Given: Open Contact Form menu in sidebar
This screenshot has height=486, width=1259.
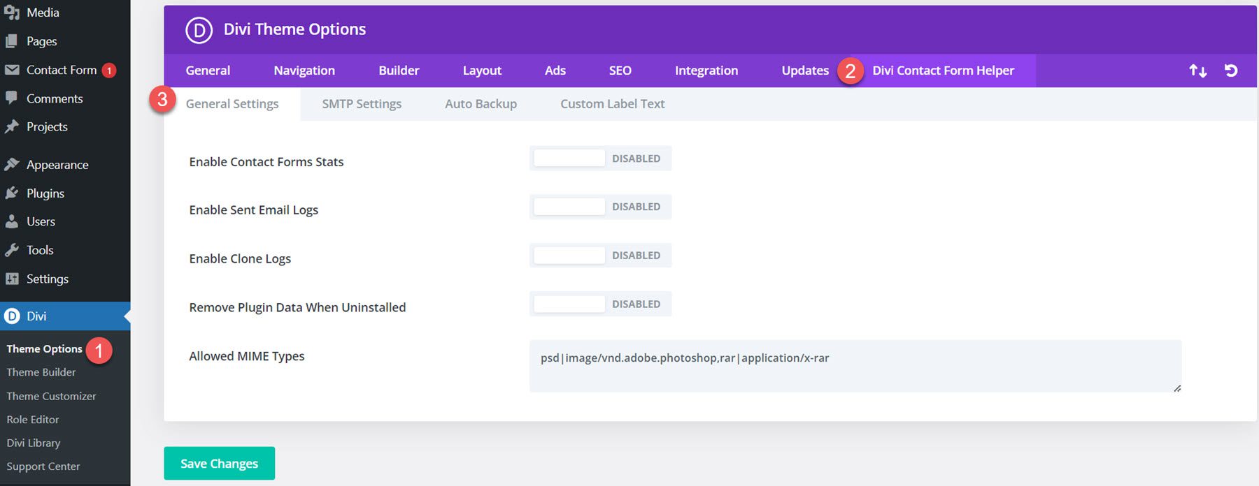Looking at the screenshot, I should pos(61,70).
